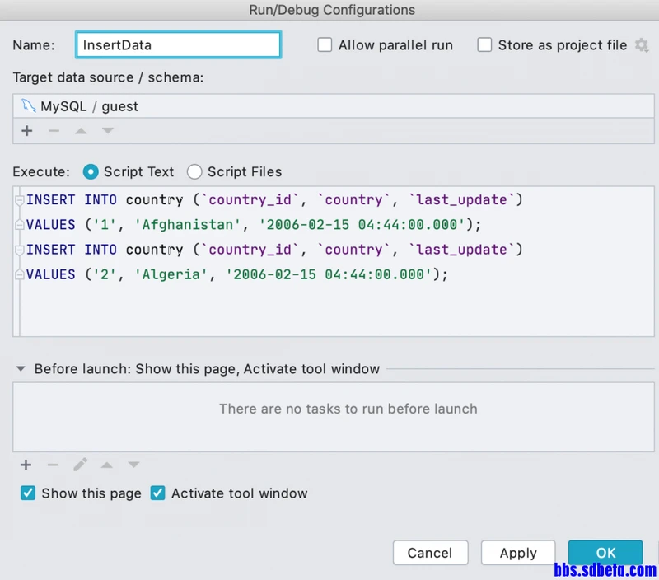Click the '2006-02-15 04:44:00.000' timestamp on the Algeria line
Screen dimensions: 659x580
point(329,275)
